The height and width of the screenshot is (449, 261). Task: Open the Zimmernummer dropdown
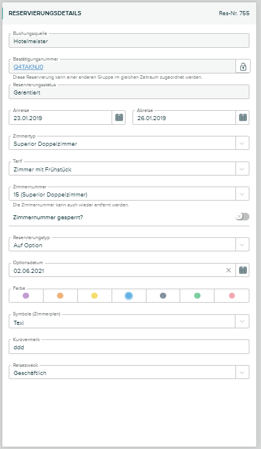click(x=242, y=194)
